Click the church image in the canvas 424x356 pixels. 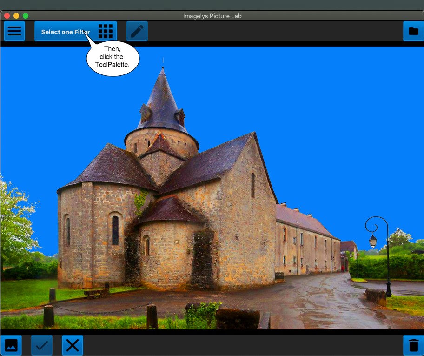[212, 188]
